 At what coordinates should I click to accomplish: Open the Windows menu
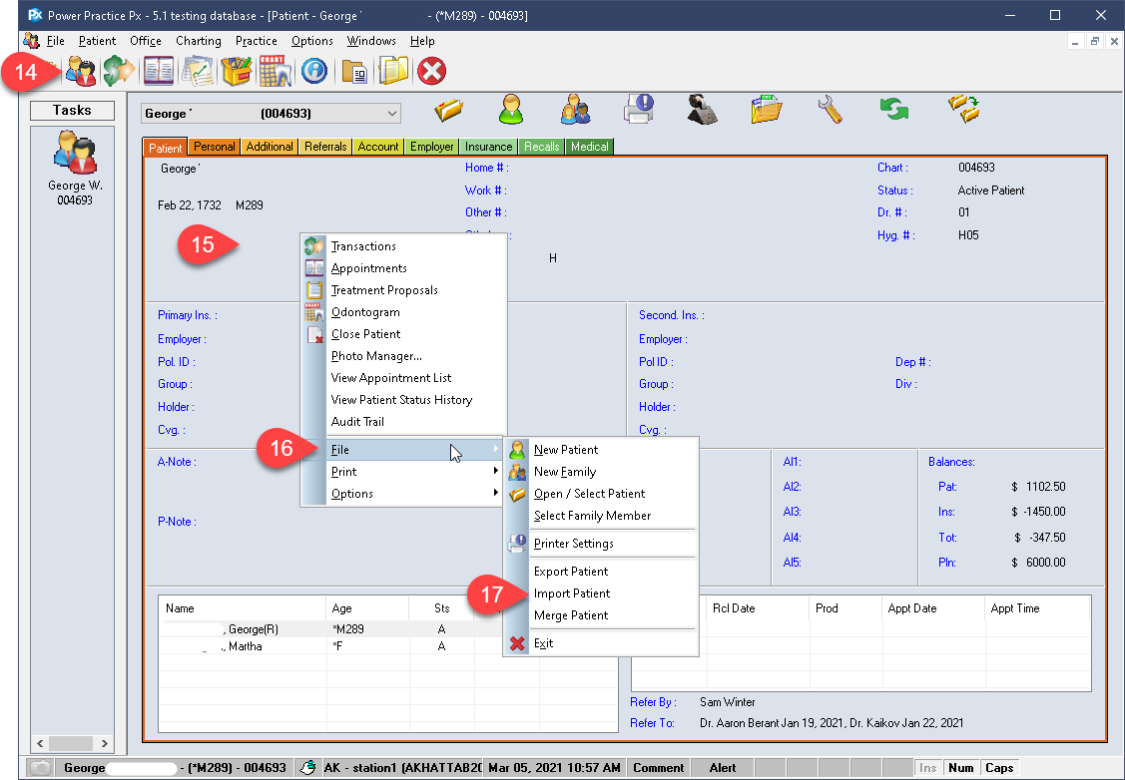371,41
